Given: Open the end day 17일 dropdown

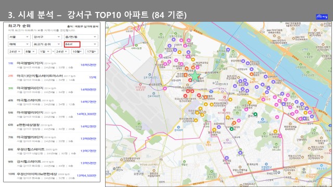Looking at the screenshot, I should (92, 51).
